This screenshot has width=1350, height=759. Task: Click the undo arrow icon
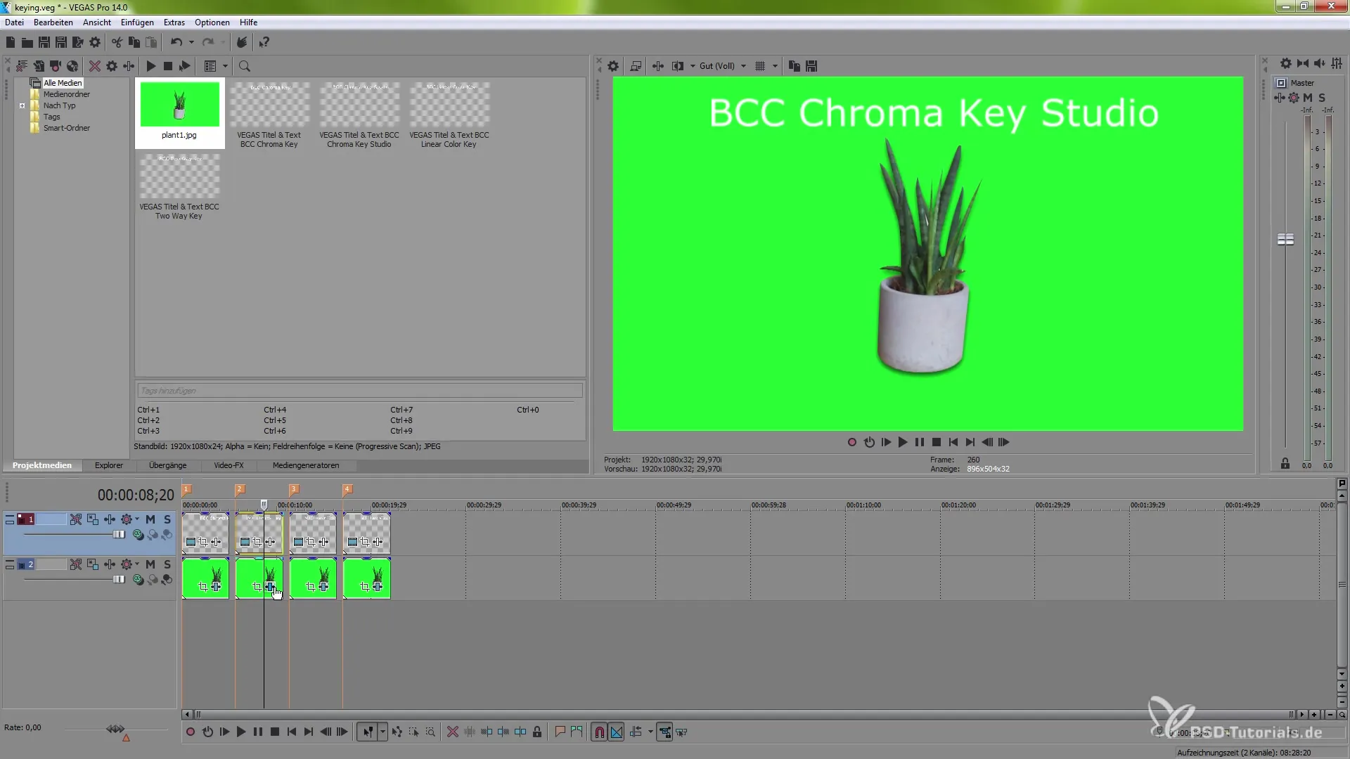176,43
